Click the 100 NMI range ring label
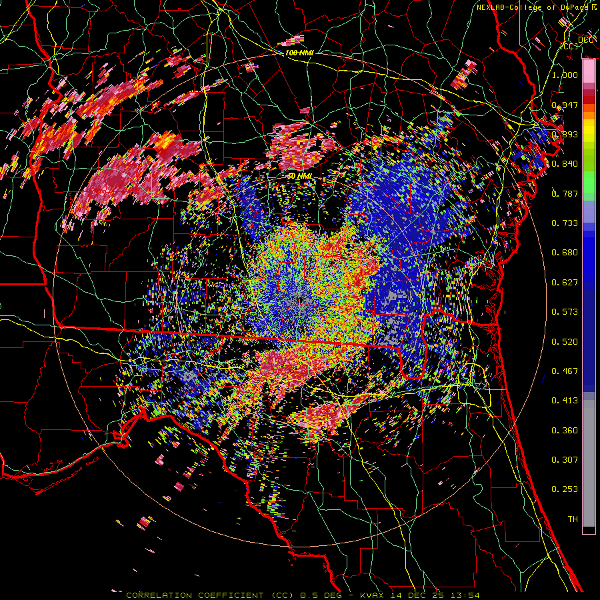The height and width of the screenshot is (600, 600). (x=299, y=53)
